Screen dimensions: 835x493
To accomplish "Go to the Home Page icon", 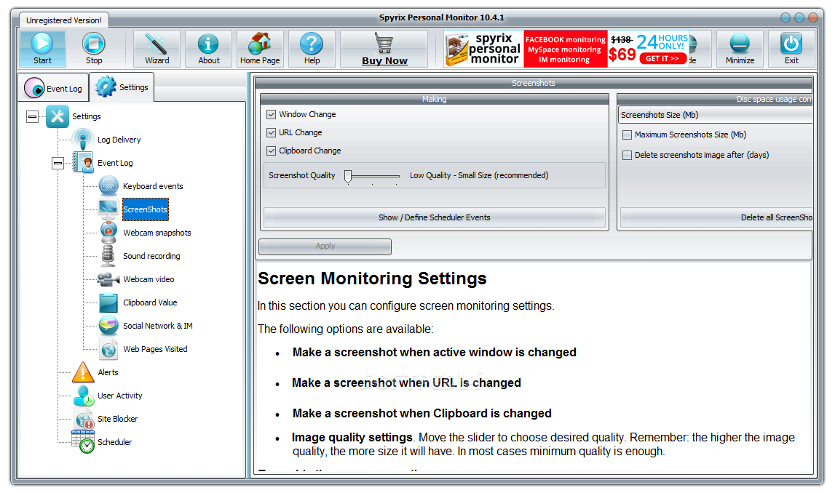I will pos(260,43).
